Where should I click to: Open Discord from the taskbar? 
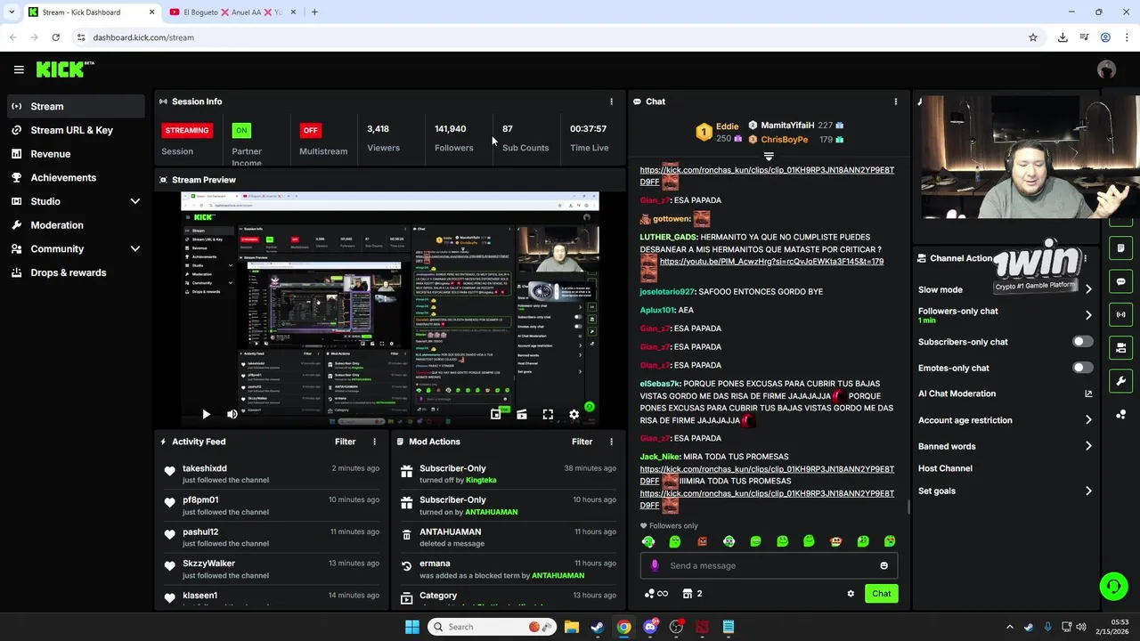[x=649, y=627]
